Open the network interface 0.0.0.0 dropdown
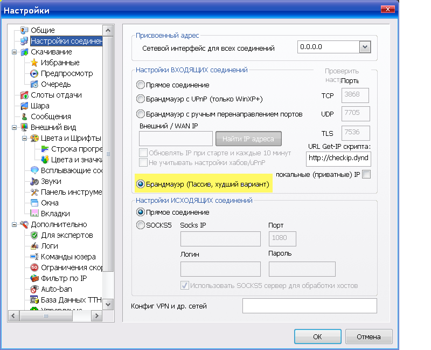Image resolution: width=431 pixels, height=350 pixels. (x=365, y=47)
